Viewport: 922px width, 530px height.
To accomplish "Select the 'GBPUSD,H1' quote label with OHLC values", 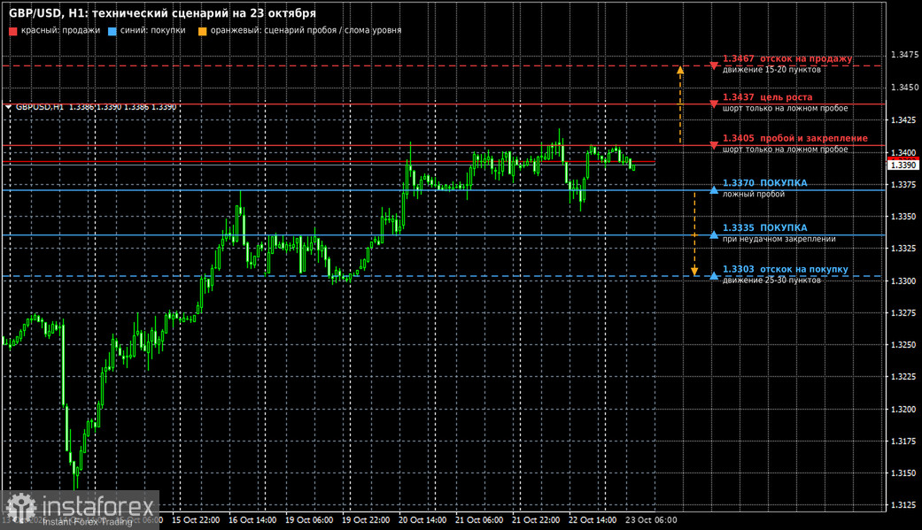I will [x=96, y=107].
